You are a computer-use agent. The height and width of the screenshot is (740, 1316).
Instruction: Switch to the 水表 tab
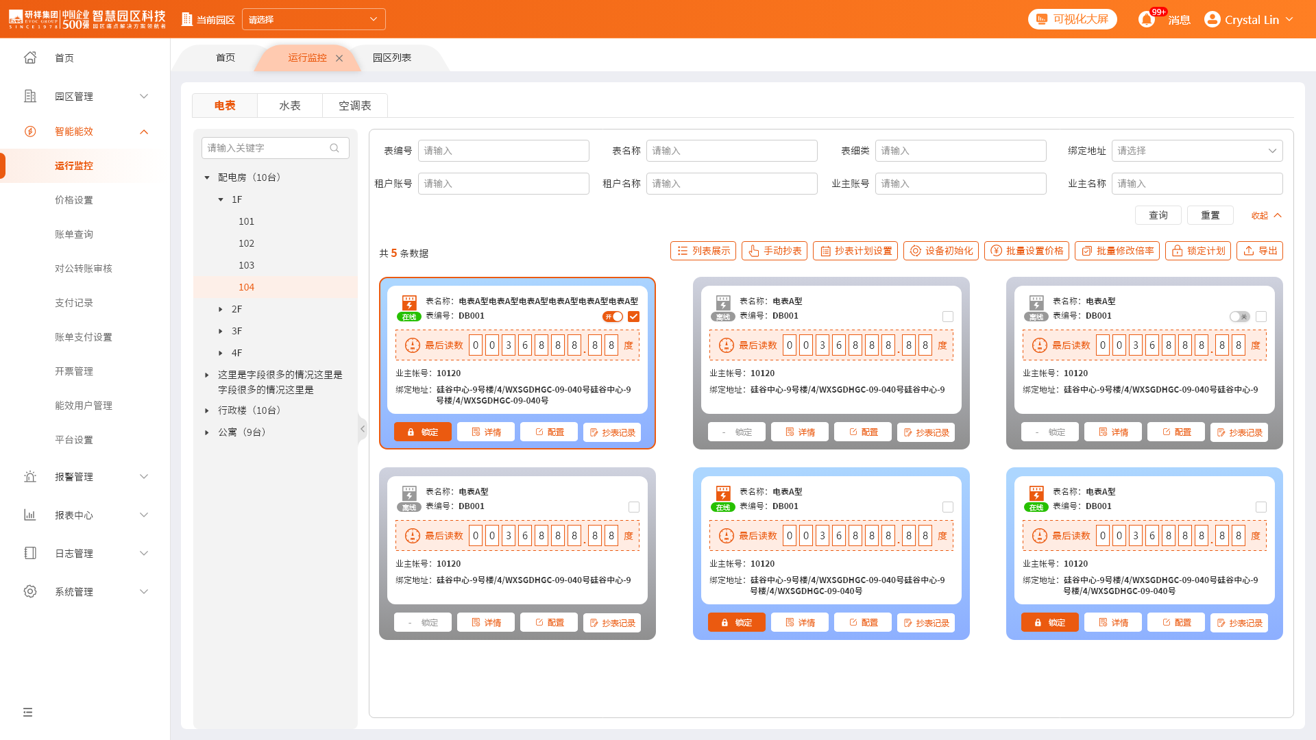coord(289,106)
